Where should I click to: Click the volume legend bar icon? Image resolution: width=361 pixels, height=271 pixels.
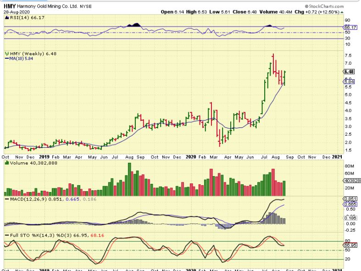point(7,163)
